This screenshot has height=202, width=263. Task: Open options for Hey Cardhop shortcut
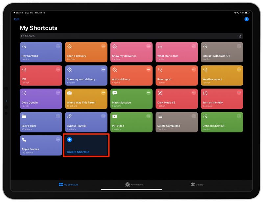(x=58, y=46)
